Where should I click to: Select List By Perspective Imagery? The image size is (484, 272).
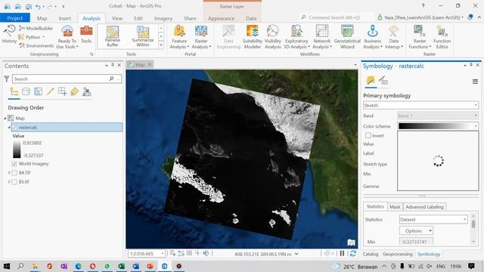pos(87,91)
